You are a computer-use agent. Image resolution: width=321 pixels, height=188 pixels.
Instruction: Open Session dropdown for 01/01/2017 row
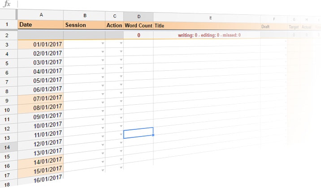click(103, 43)
